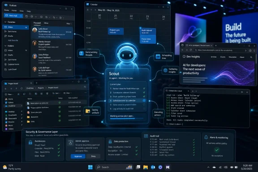
Task: Open the View dropdown in File Explorer
Action: tap(67, 93)
